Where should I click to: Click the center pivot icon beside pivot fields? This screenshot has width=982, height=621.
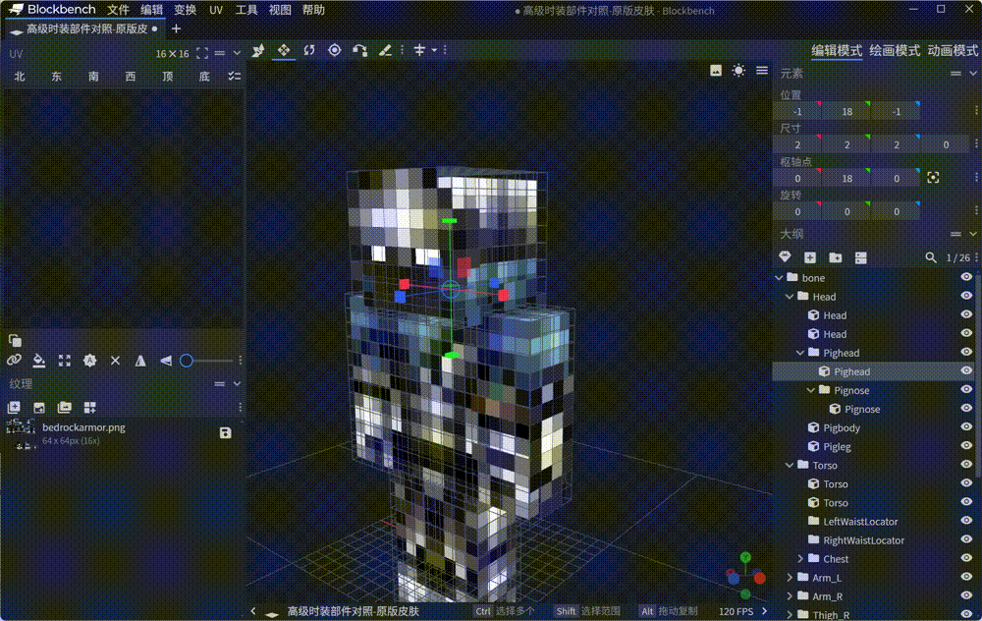pyautogui.click(x=933, y=178)
